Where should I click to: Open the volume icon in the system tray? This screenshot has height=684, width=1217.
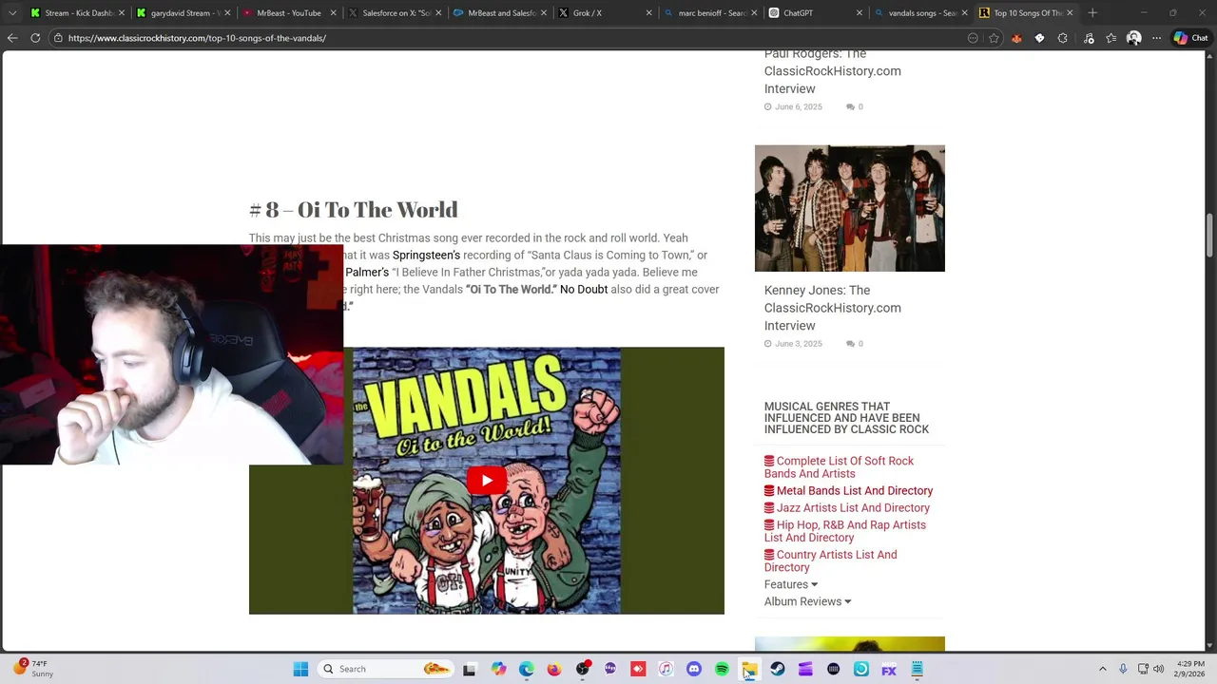1158,669
